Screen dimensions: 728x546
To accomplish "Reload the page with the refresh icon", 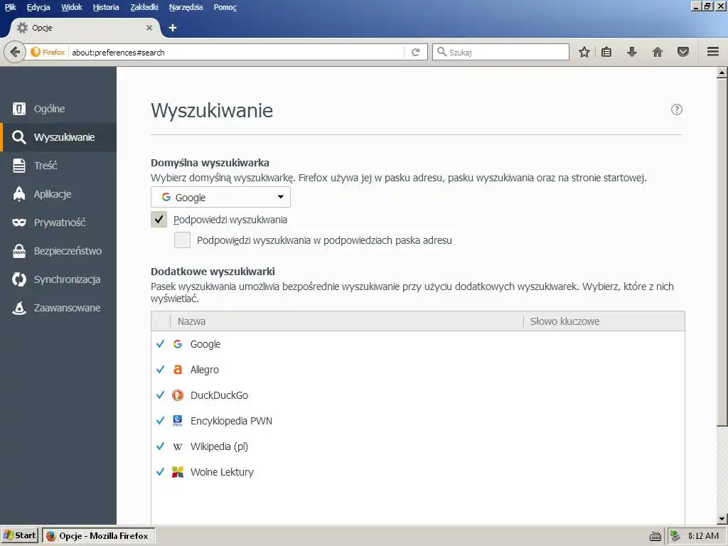I will click(415, 53).
